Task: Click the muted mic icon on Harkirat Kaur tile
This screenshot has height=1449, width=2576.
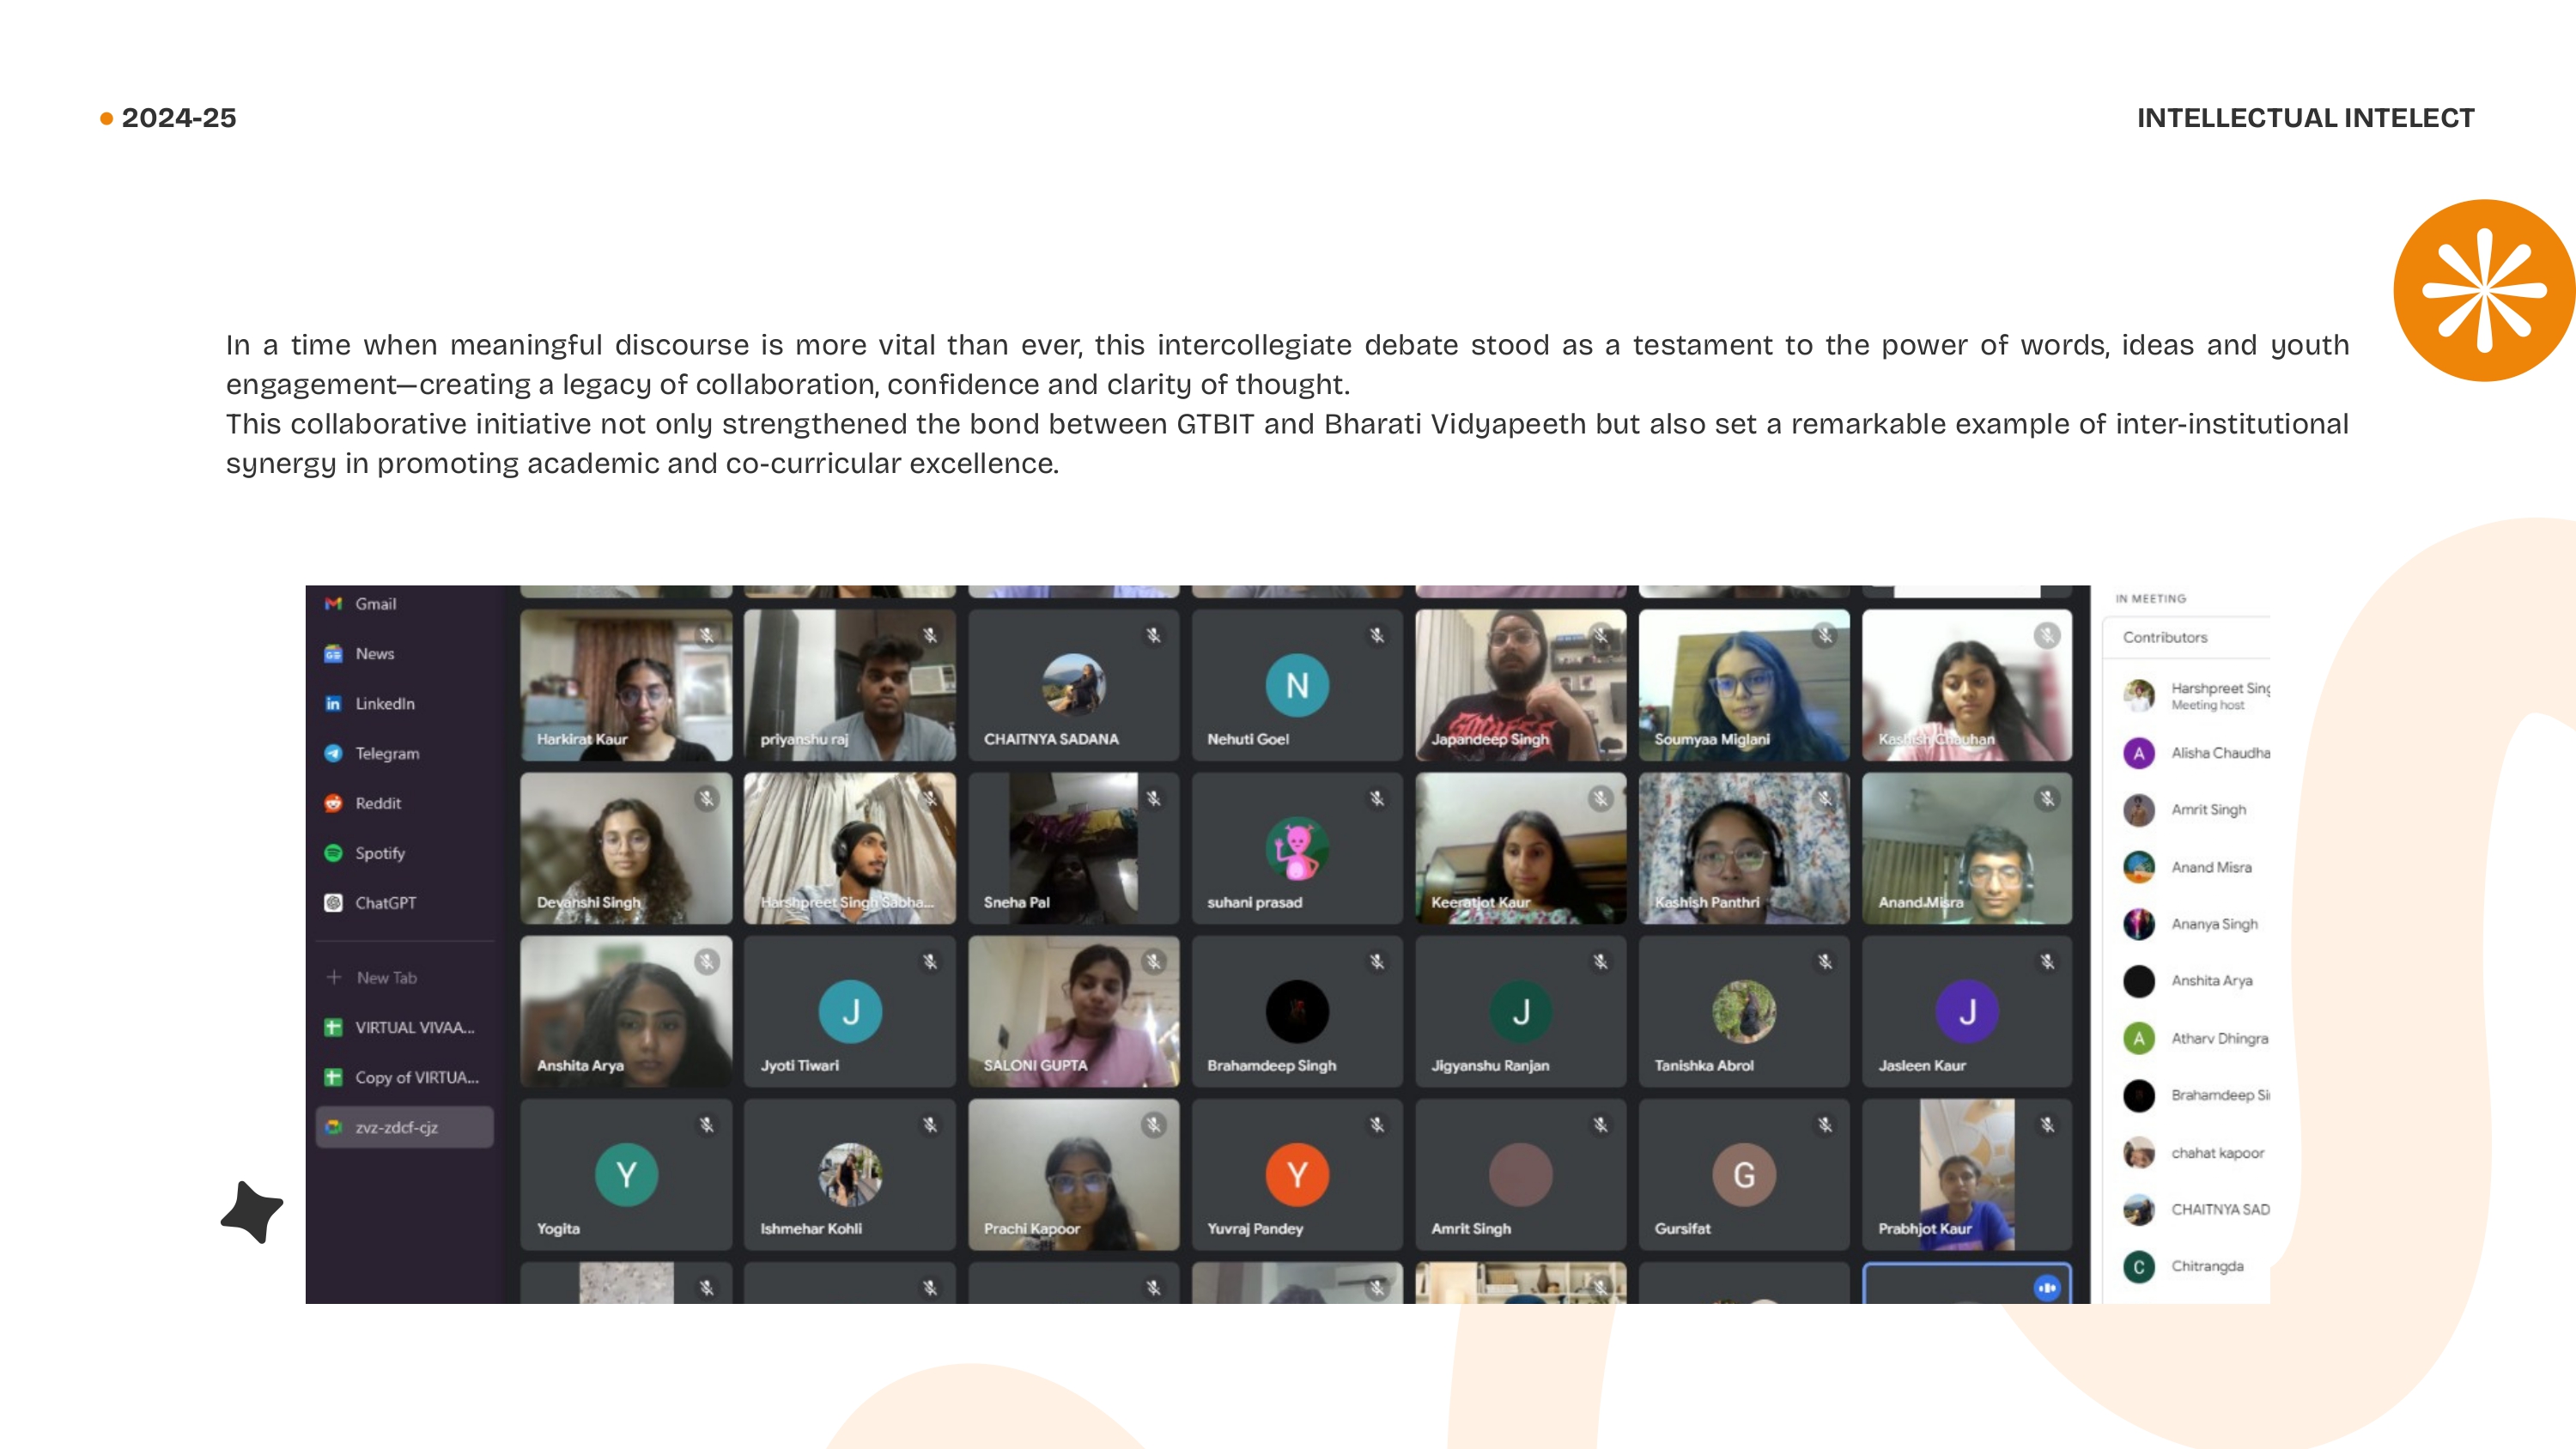Action: 707,635
